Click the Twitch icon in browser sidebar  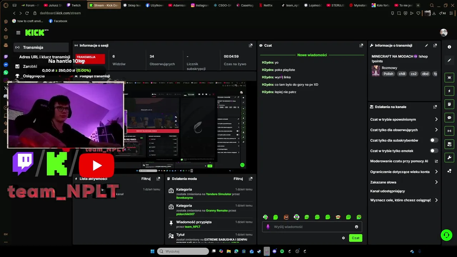pyautogui.click(x=6, y=57)
